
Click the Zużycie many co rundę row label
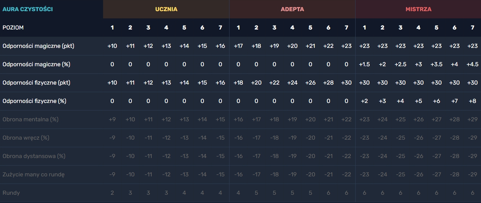(34, 175)
